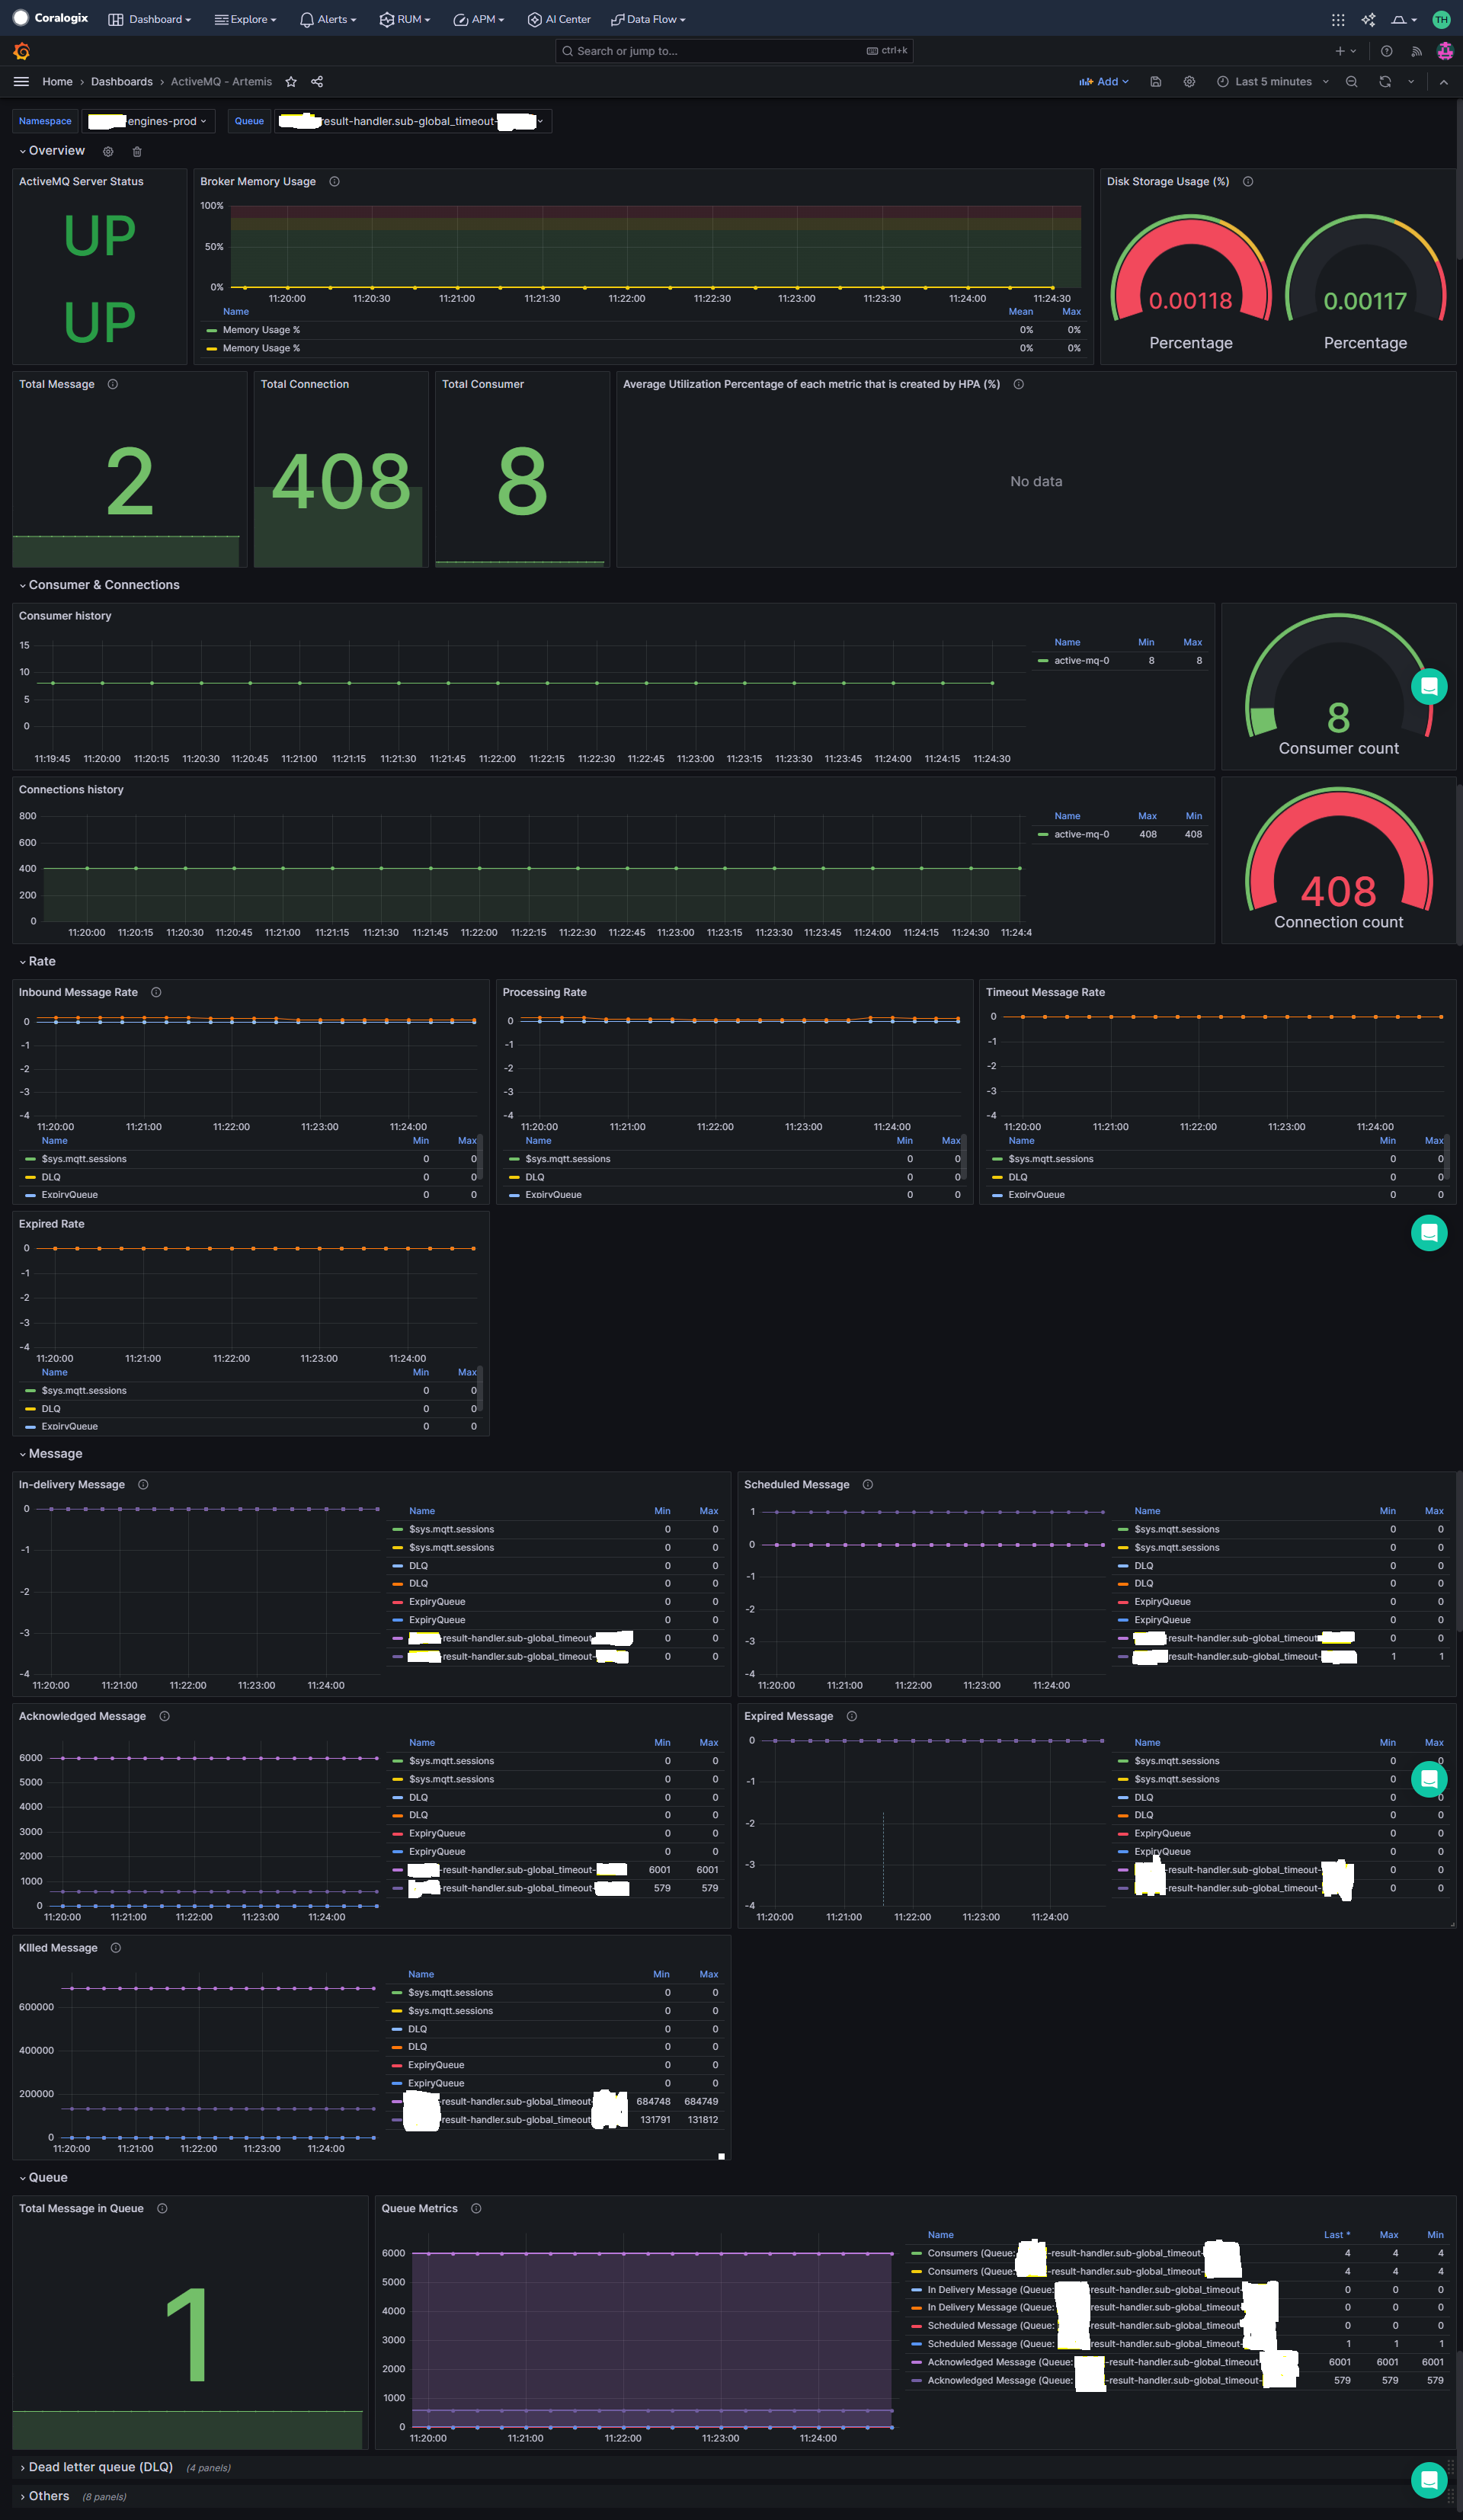Click the save dashboard icon
This screenshot has width=1463, height=2520.
pos(1155,82)
